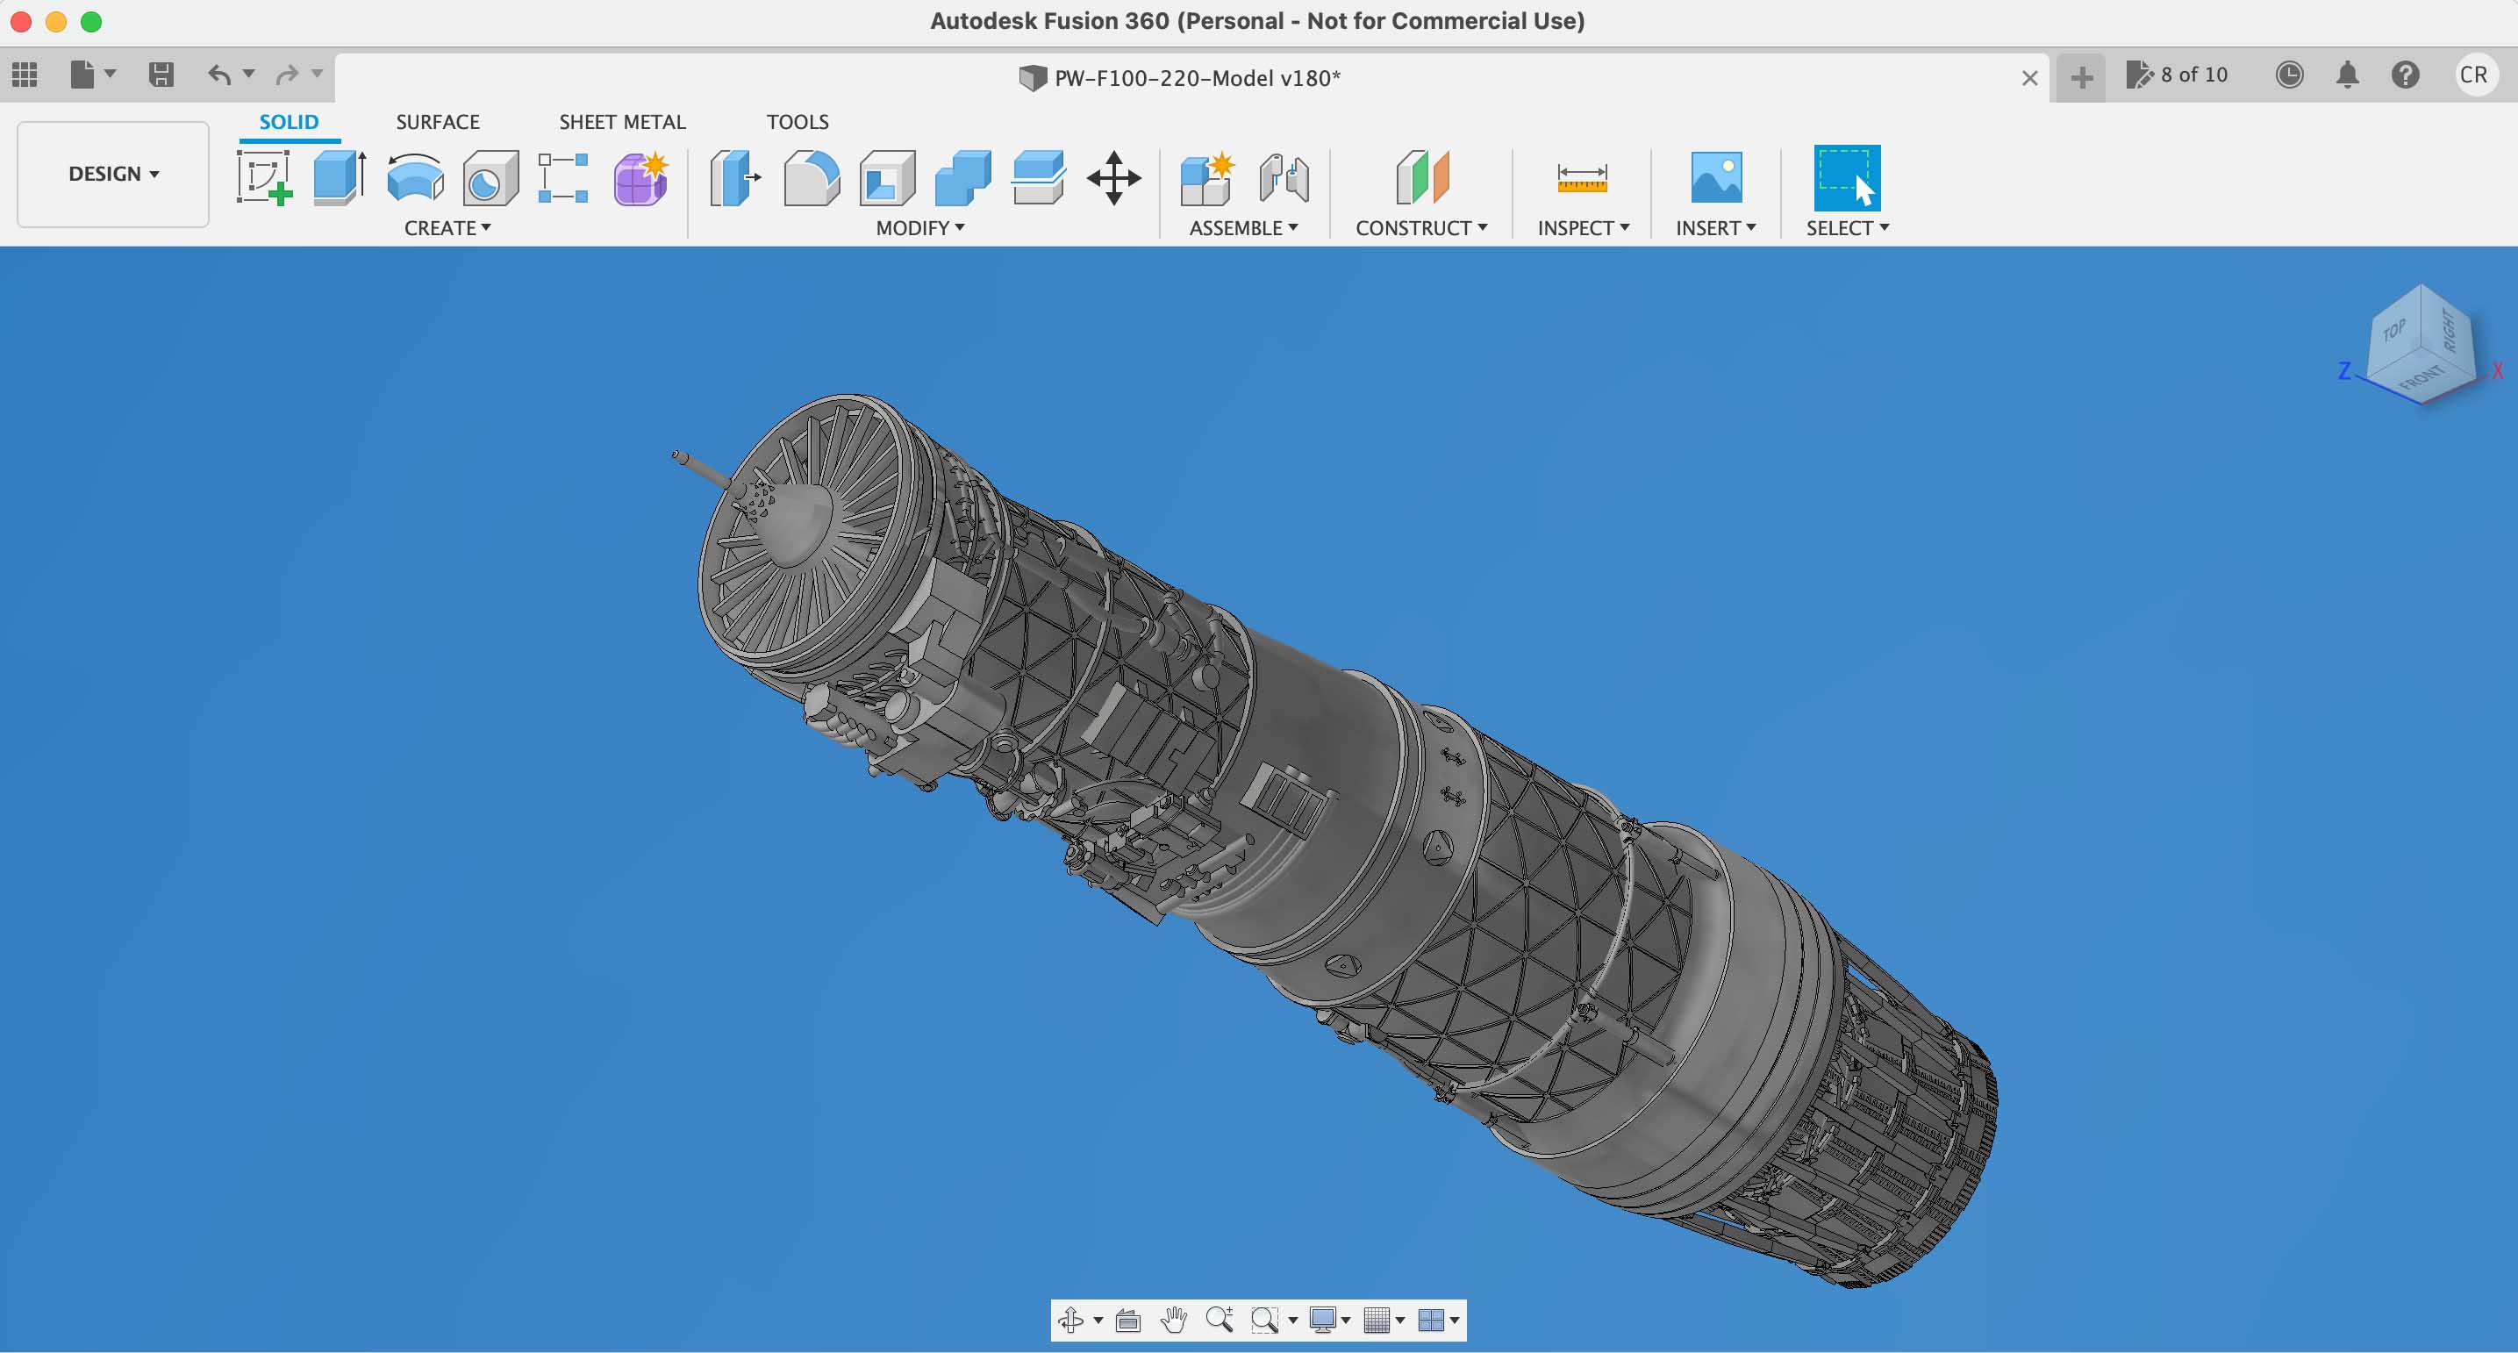Redo the last action
Image resolution: width=2518 pixels, height=1353 pixels.
(288, 75)
